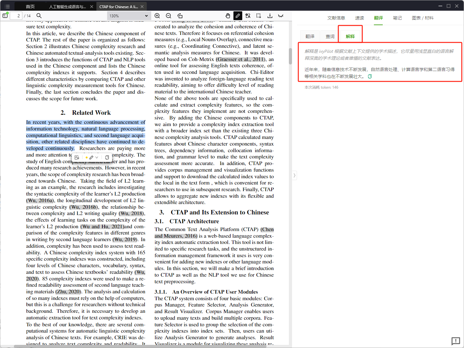Open the 笔记 panel tab

[x=397, y=18]
